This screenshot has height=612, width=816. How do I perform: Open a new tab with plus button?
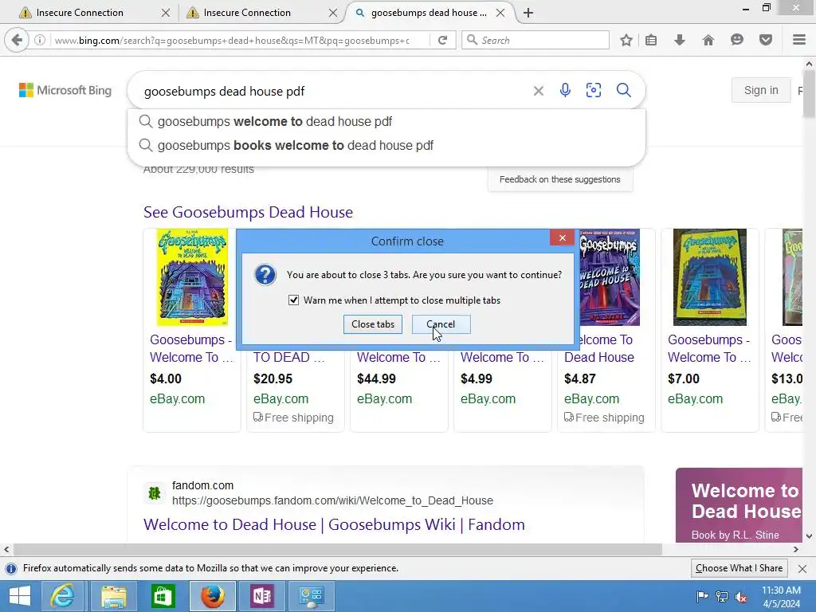[x=528, y=13]
